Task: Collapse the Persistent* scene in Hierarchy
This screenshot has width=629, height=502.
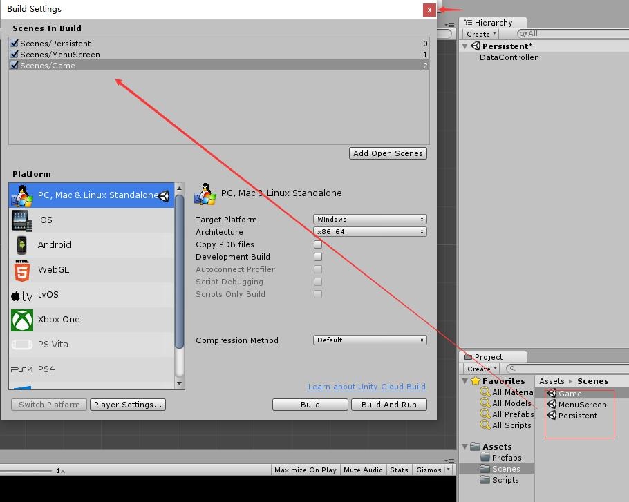Action: (464, 46)
